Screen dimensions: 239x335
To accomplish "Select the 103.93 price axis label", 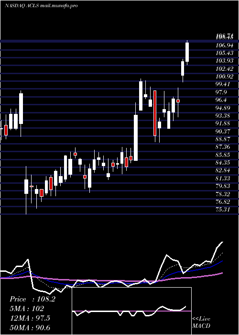I will click(224, 61).
